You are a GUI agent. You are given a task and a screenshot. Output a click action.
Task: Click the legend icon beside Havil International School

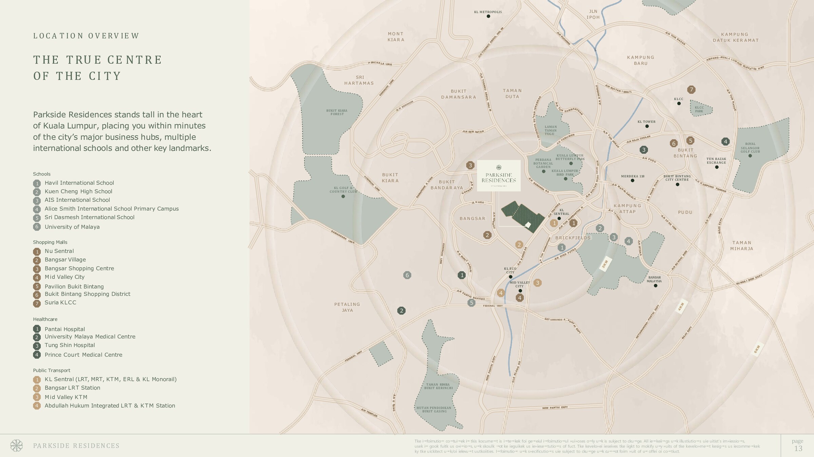tap(37, 183)
